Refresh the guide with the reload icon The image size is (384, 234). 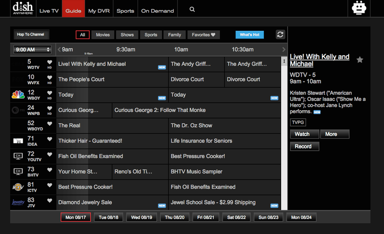[x=280, y=35]
